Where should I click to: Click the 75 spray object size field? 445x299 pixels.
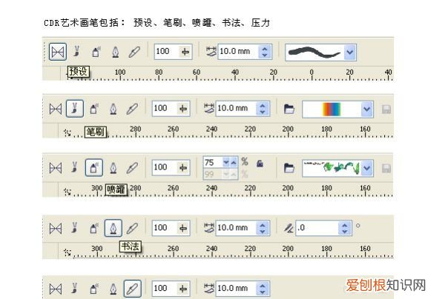pyautogui.click(x=220, y=163)
